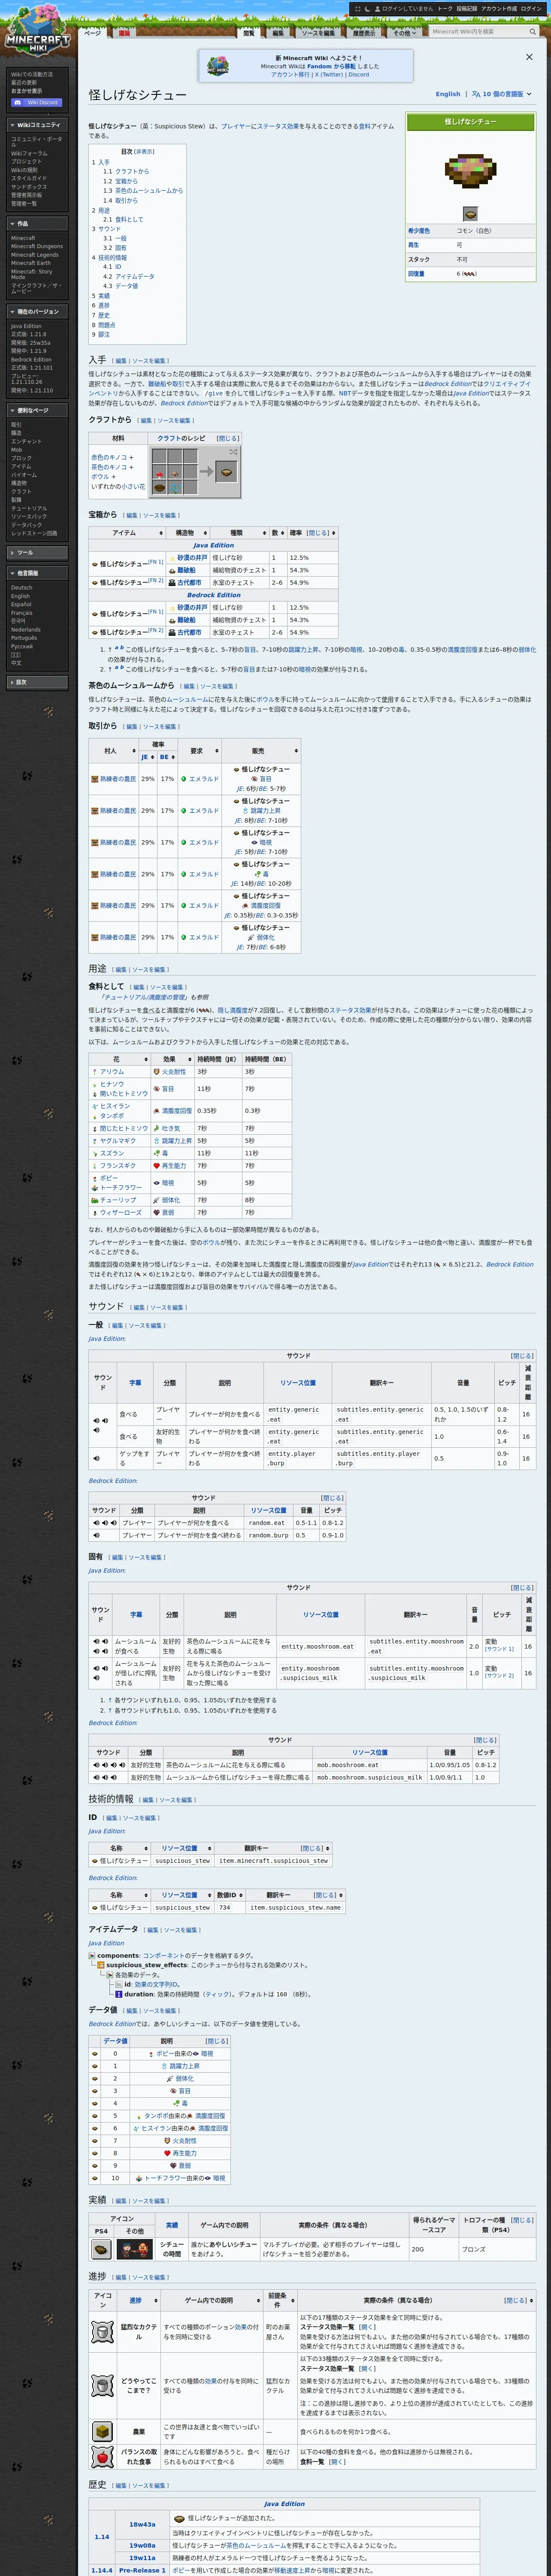Close the new wiki welcome banner
The height and width of the screenshot is (2576, 551).
(x=529, y=57)
